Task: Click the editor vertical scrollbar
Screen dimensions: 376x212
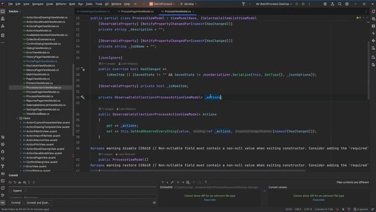Action: pos(368,71)
